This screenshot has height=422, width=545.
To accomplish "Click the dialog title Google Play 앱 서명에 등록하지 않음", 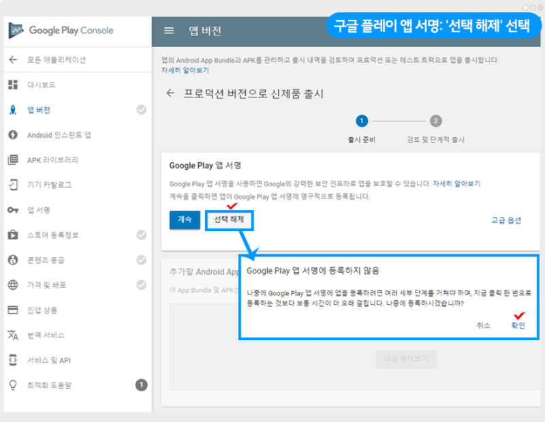I will click(x=313, y=271).
